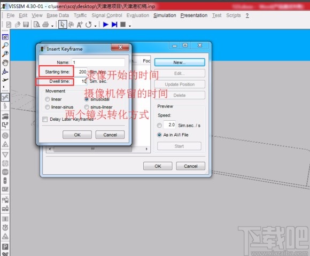Open the File menu

[11, 15]
